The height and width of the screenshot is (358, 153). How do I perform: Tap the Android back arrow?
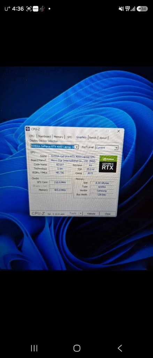click(x=120, y=348)
